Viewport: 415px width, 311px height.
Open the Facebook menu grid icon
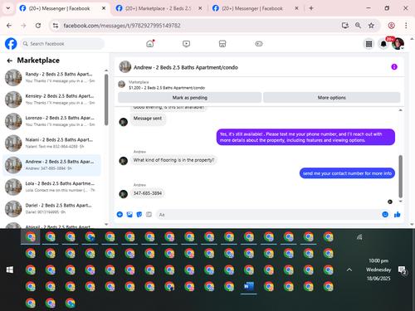369,44
